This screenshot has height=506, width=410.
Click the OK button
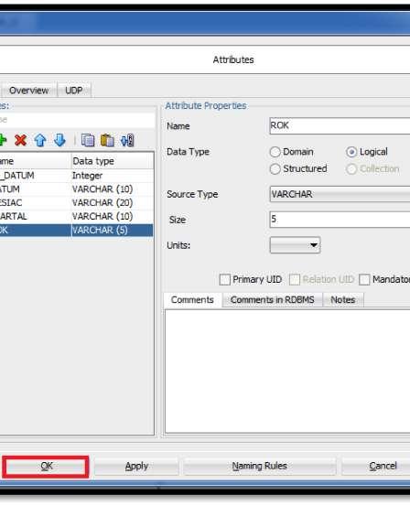tap(46, 466)
